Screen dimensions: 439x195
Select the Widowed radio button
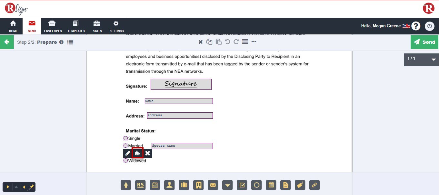[x=125, y=161]
